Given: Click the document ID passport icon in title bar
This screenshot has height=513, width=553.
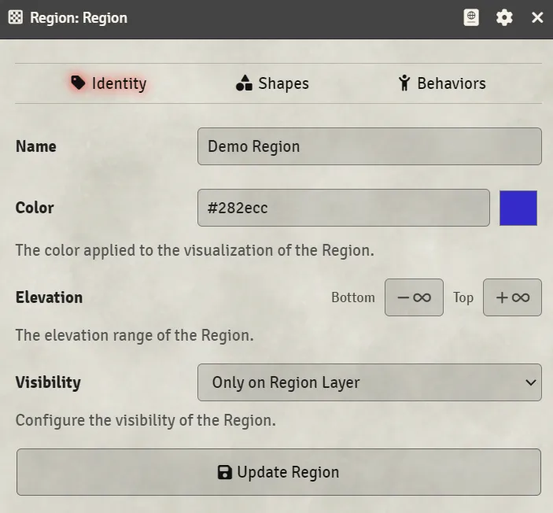Looking at the screenshot, I should click(x=471, y=17).
